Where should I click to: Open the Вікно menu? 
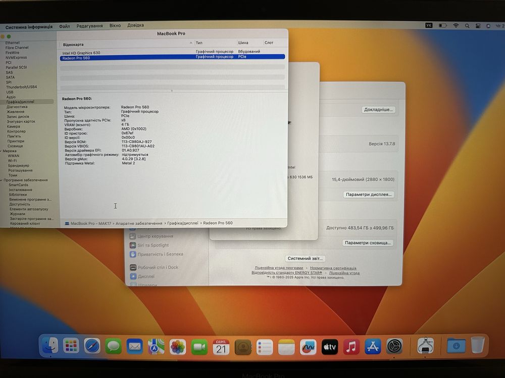(115, 25)
